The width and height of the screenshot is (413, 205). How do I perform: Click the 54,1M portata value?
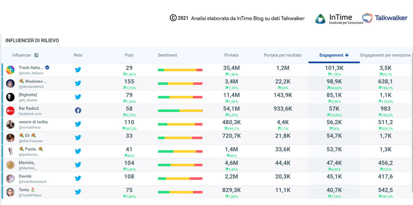(231, 109)
